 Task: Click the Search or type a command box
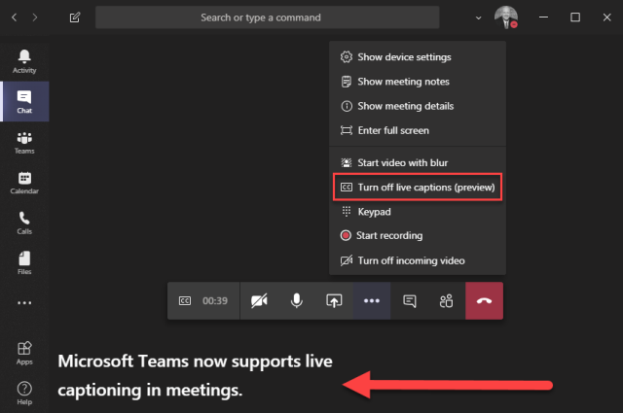(x=267, y=17)
